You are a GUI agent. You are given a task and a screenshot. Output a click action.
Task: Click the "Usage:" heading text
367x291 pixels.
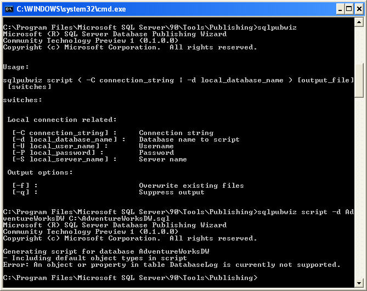point(16,67)
